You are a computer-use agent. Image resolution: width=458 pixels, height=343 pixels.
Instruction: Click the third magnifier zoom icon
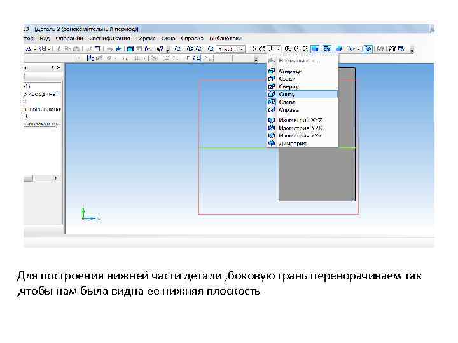pyautogui.click(x=199, y=49)
